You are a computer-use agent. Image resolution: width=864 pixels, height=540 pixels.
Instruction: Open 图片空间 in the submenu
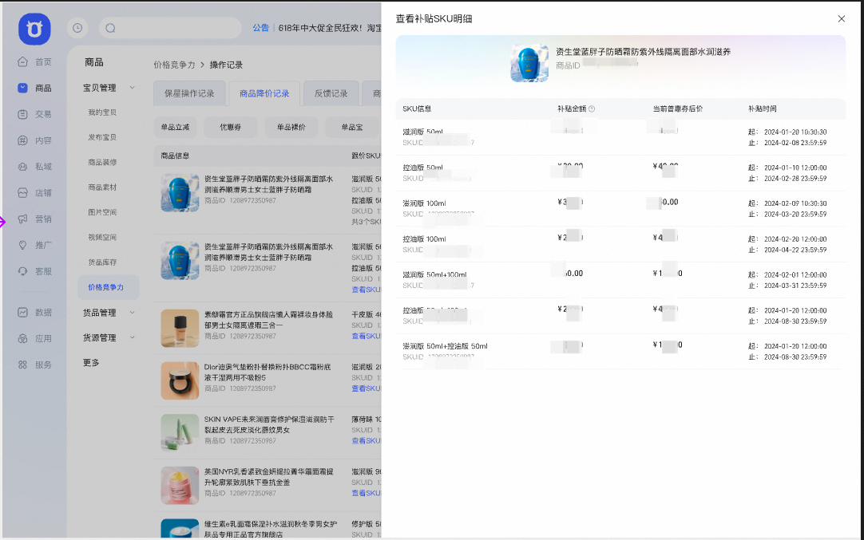[102, 212]
